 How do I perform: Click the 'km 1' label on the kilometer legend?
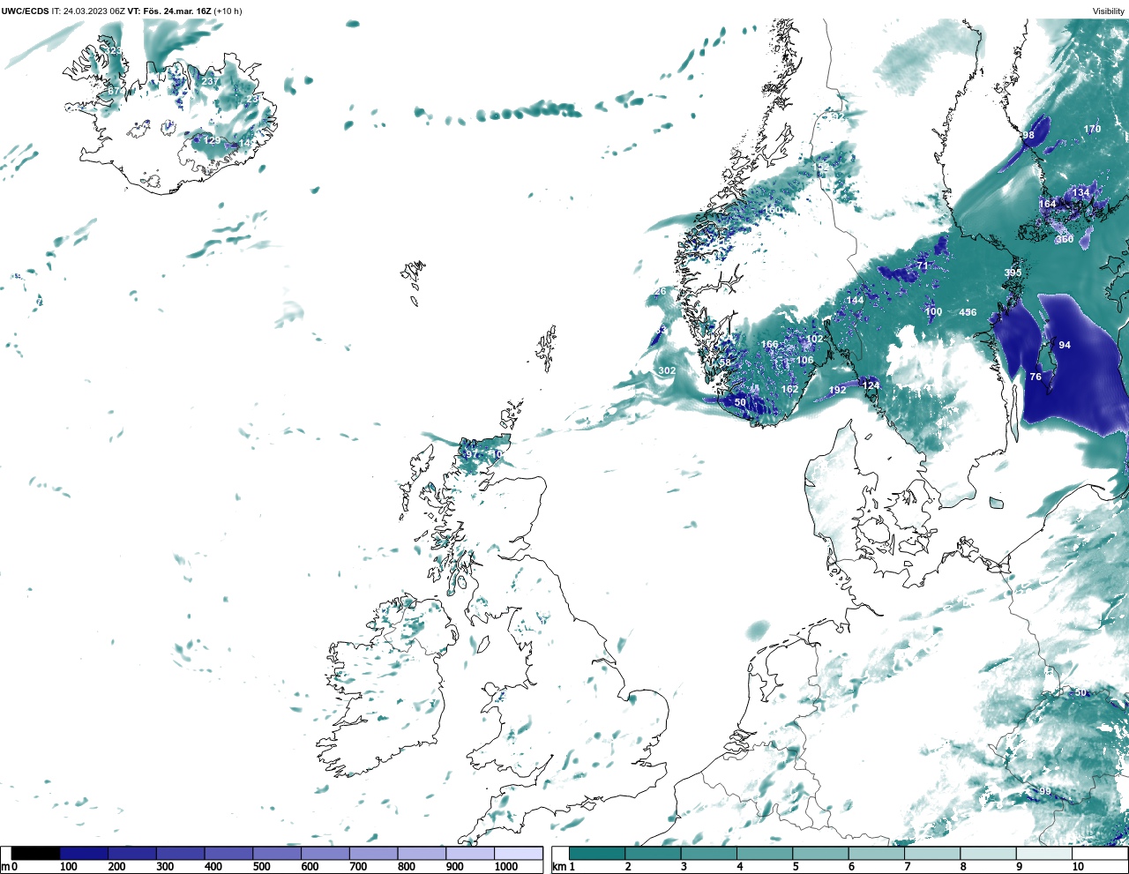563,867
